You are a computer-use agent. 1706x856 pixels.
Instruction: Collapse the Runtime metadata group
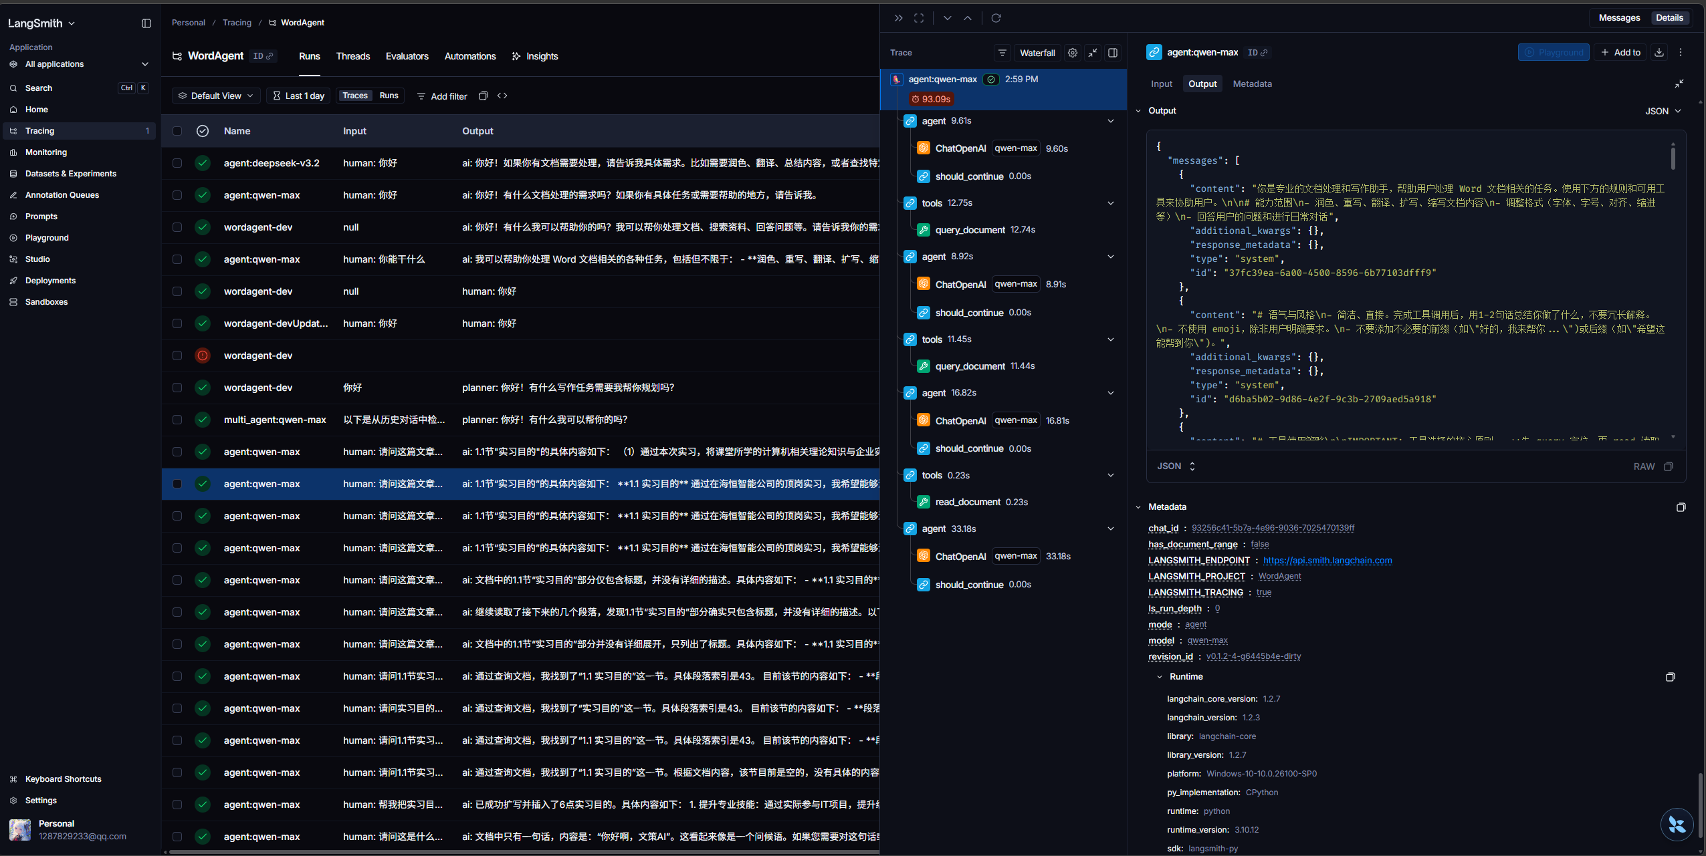click(x=1160, y=677)
